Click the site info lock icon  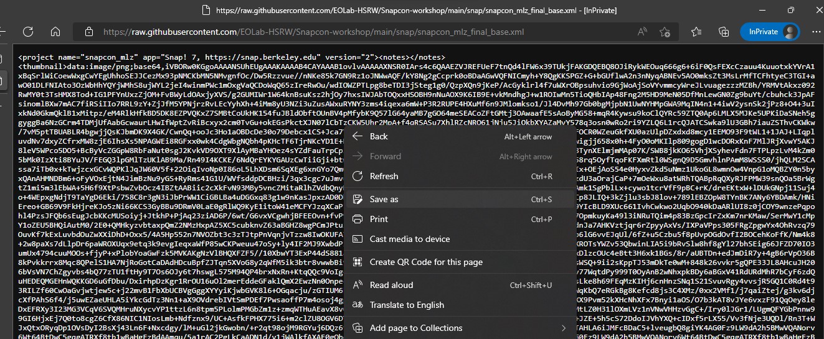(88, 32)
